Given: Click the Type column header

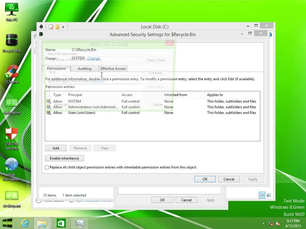Looking at the screenshot, I should (x=57, y=95).
